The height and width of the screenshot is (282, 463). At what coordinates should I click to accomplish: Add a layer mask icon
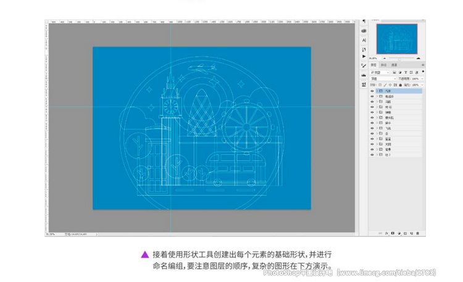[393, 233]
